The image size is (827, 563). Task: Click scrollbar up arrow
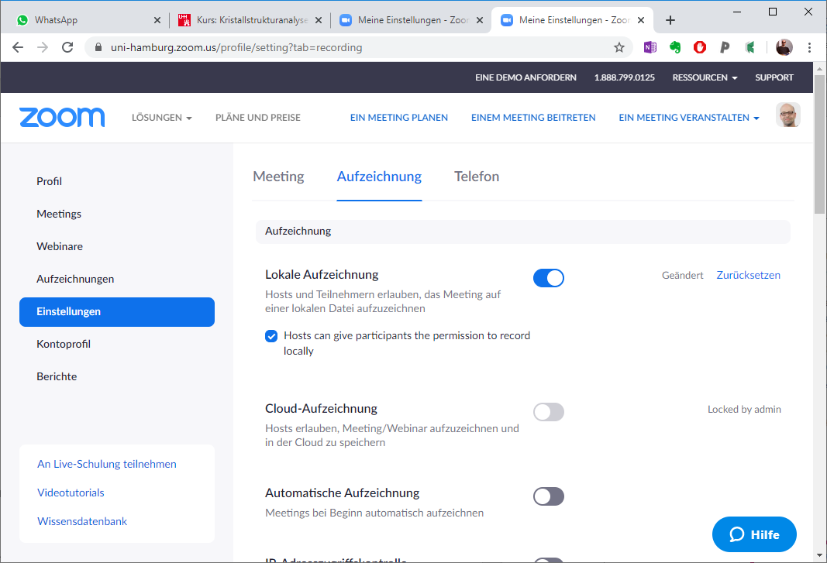click(819, 68)
